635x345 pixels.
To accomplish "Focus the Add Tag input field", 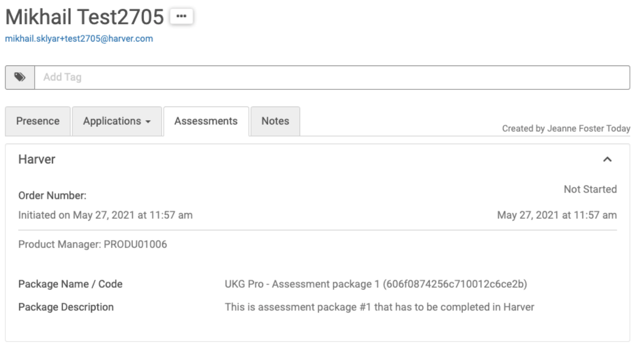I will 332,77.
